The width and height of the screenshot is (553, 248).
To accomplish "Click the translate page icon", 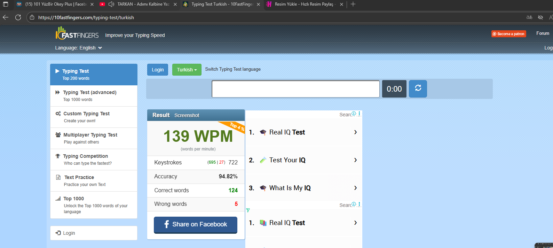I will pyautogui.click(x=529, y=17).
